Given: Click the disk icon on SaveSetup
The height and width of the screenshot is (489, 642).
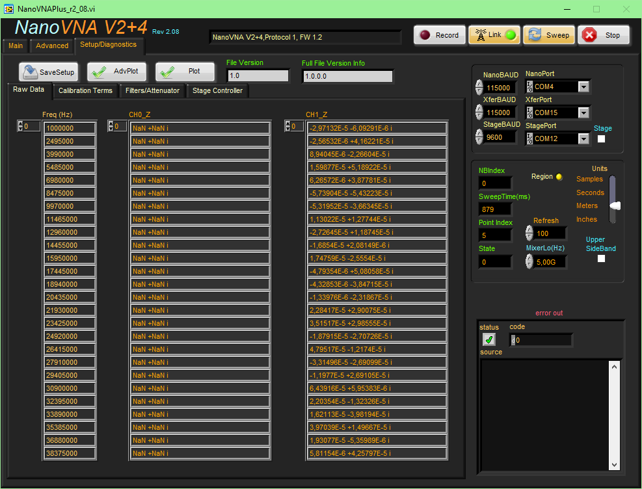Looking at the screenshot, I should pos(31,72).
